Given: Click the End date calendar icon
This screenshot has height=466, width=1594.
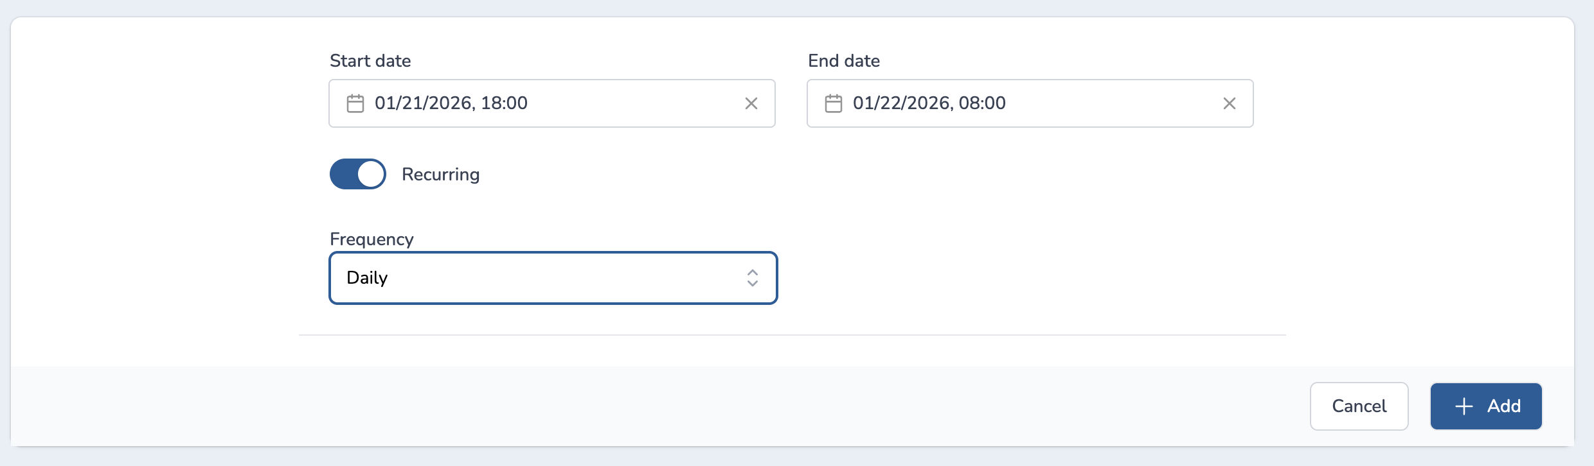Looking at the screenshot, I should point(834,103).
